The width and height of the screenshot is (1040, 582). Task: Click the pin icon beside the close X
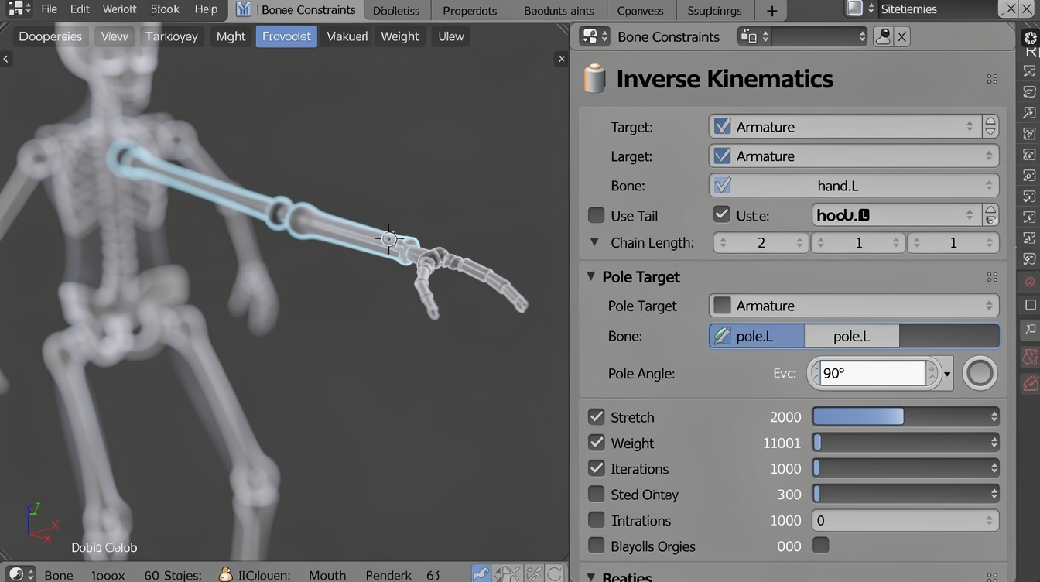pyautogui.click(x=883, y=36)
